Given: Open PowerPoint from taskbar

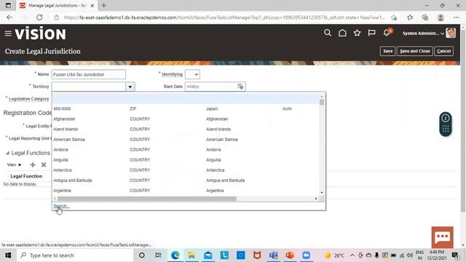Looking at the screenshot, I should point(290,255).
